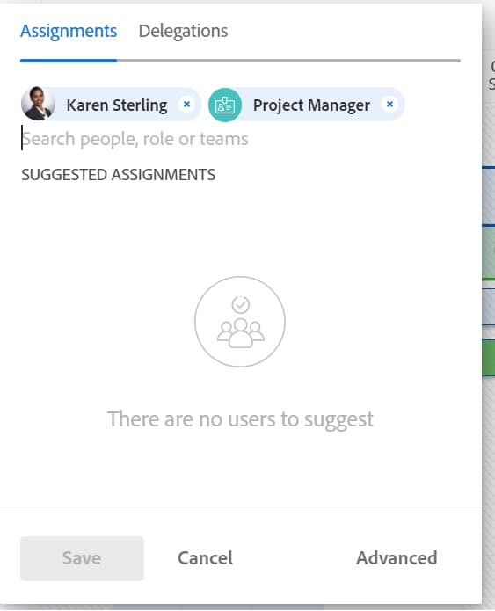This screenshot has width=495, height=611.
Task: Click the SUGGESTED ASSIGNMENTS heading
Action: 118,175
